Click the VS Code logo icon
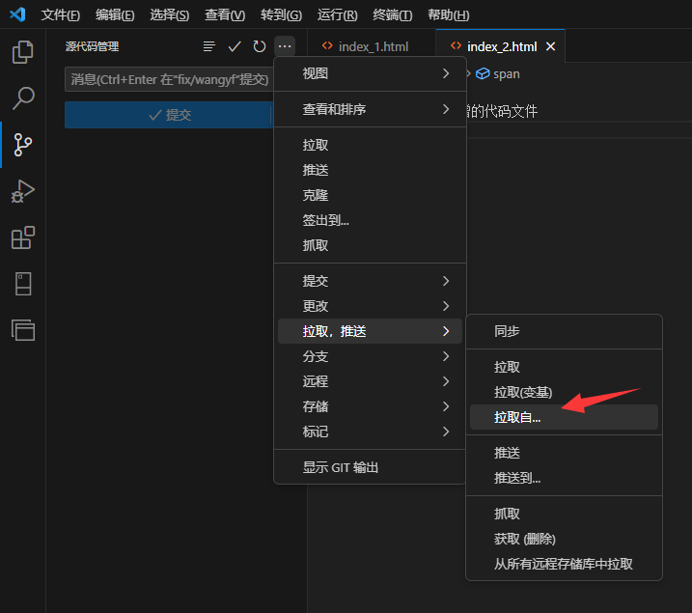This screenshot has width=692, height=613. (x=17, y=14)
